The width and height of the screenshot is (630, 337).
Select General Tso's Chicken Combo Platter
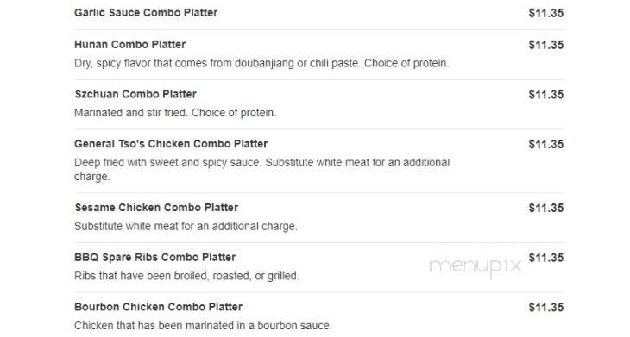(x=171, y=144)
